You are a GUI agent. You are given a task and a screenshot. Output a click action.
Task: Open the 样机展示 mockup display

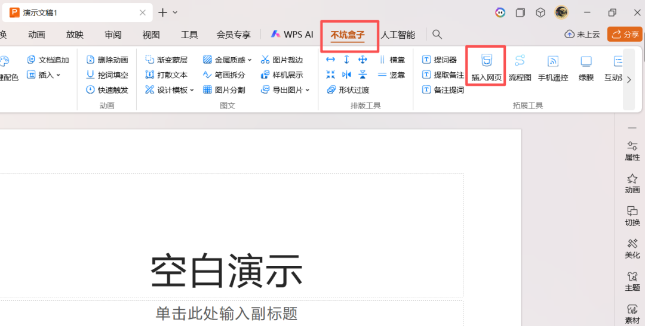(x=282, y=75)
